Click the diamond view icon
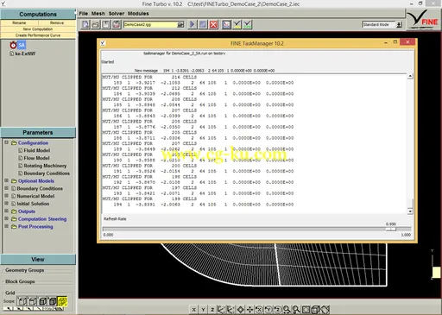442x315 pixels. [x=240, y=310]
